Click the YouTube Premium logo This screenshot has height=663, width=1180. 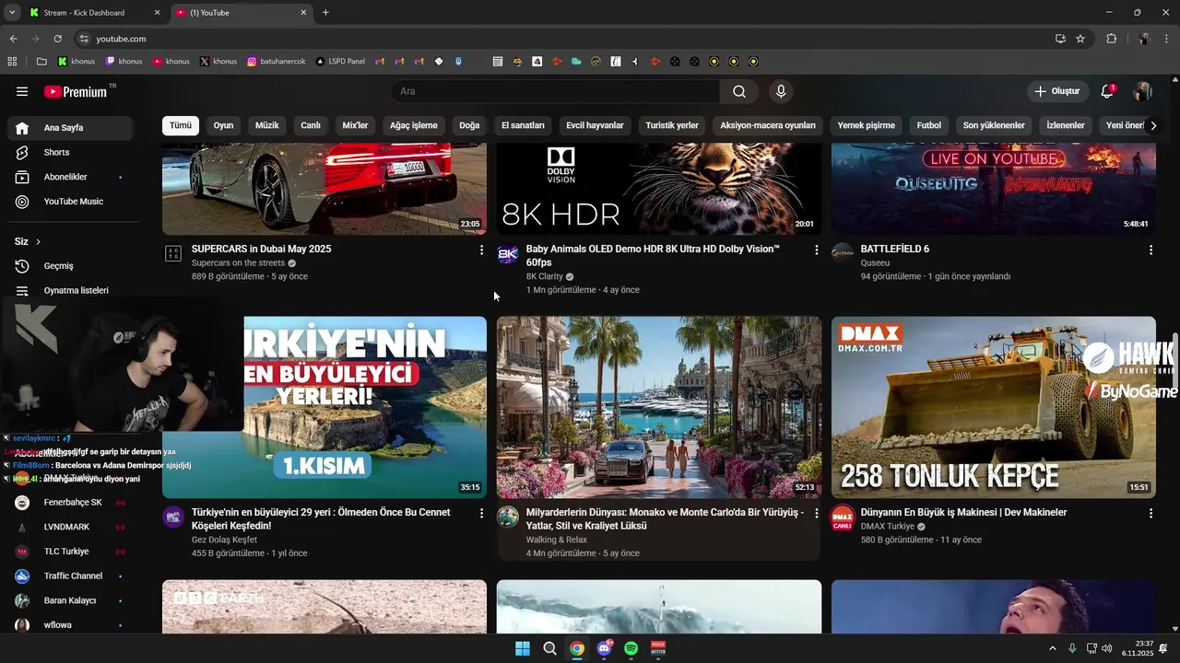(77, 91)
